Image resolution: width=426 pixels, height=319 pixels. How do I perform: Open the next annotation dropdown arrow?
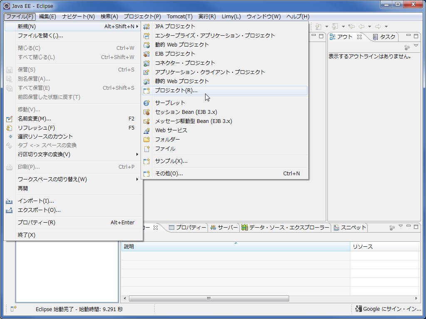coord(327,27)
